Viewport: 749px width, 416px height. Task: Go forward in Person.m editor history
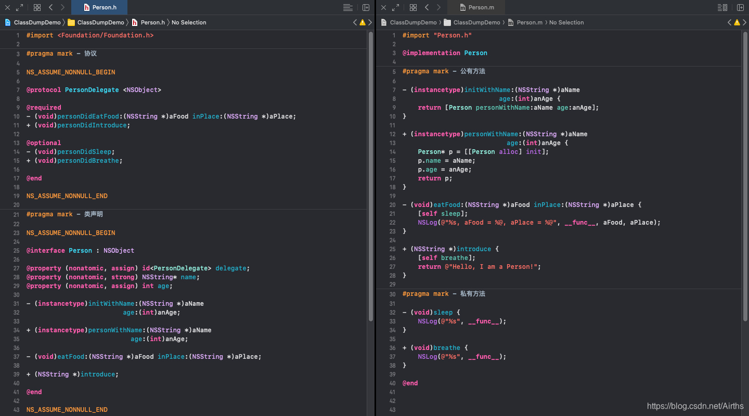(438, 7)
